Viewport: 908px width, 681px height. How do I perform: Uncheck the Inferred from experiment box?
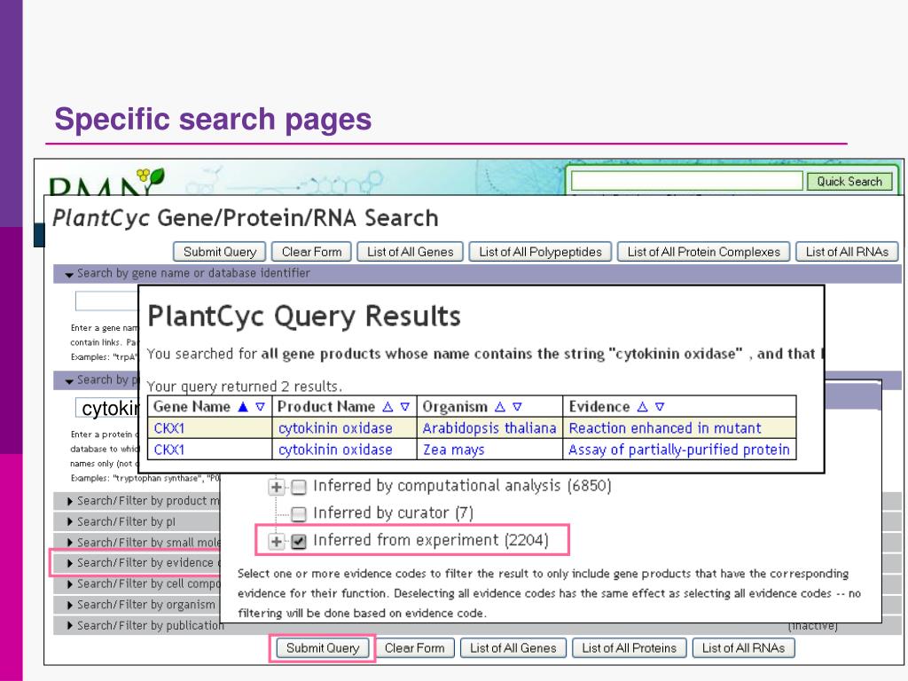[298, 541]
